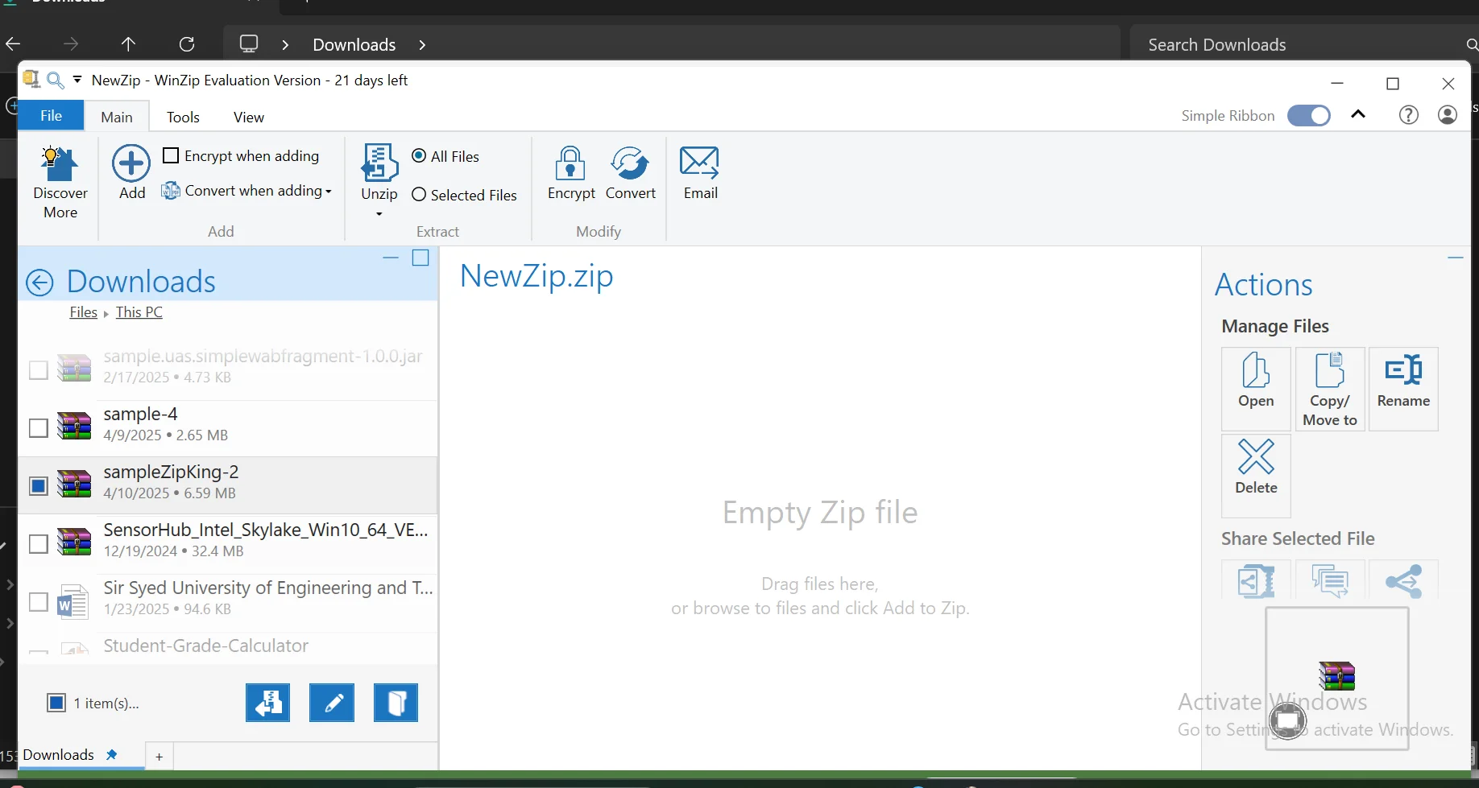This screenshot has width=1479, height=788.
Task: Check the Sir Syed University file checkbox
Action: point(38,601)
